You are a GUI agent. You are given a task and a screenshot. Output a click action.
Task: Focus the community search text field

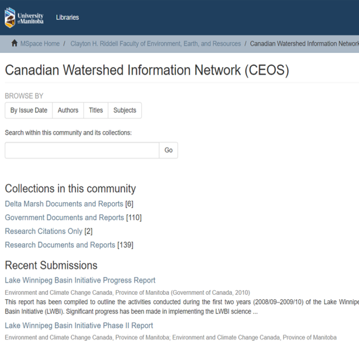click(x=82, y=150)
